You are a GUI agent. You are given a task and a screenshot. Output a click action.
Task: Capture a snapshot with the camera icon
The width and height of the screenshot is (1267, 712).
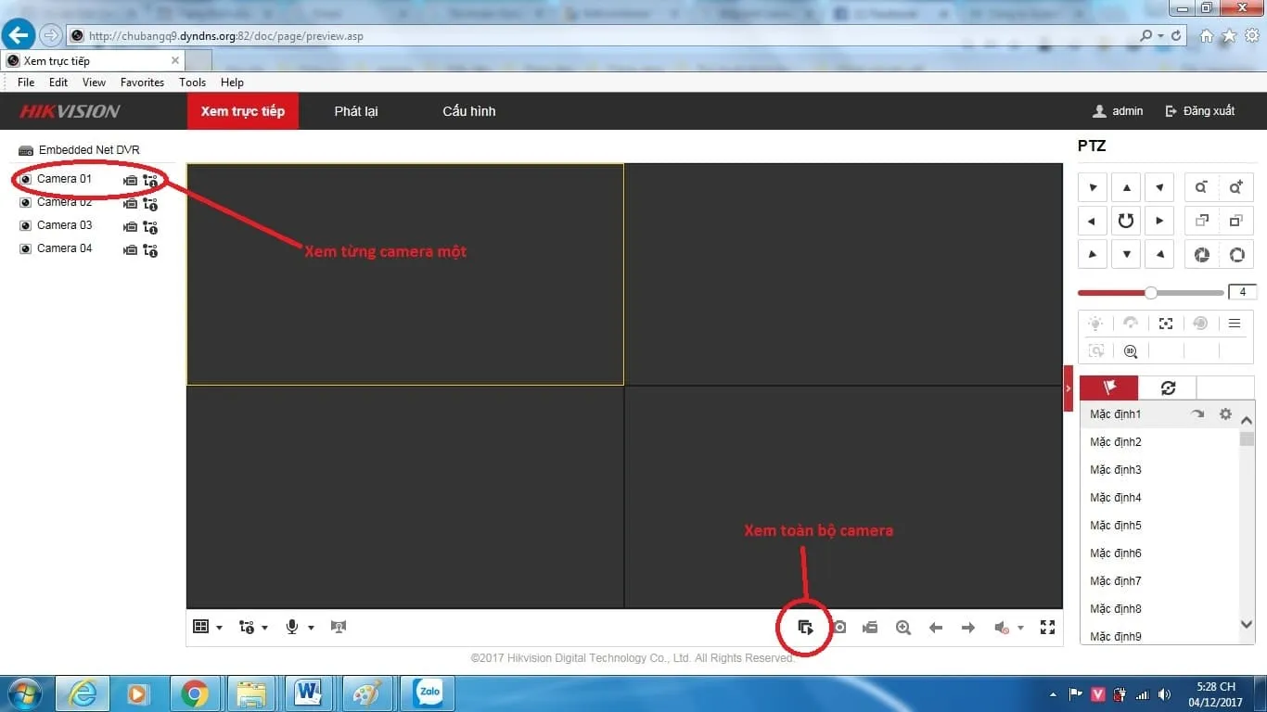point(838,627)
